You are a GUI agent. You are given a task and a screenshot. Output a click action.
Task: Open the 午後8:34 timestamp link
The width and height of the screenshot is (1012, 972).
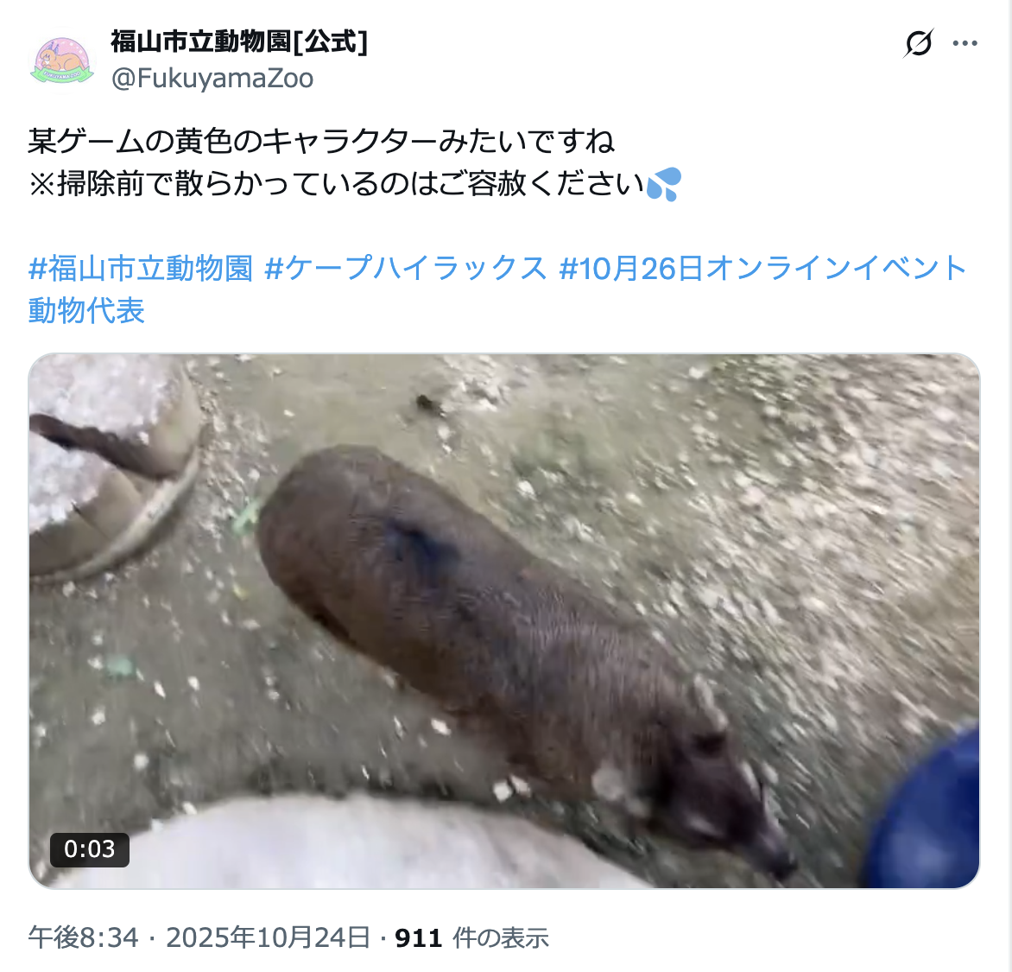click(83, 937)
